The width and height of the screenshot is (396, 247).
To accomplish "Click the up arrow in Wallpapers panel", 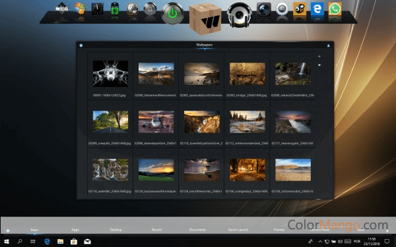I will pos(319,56).
